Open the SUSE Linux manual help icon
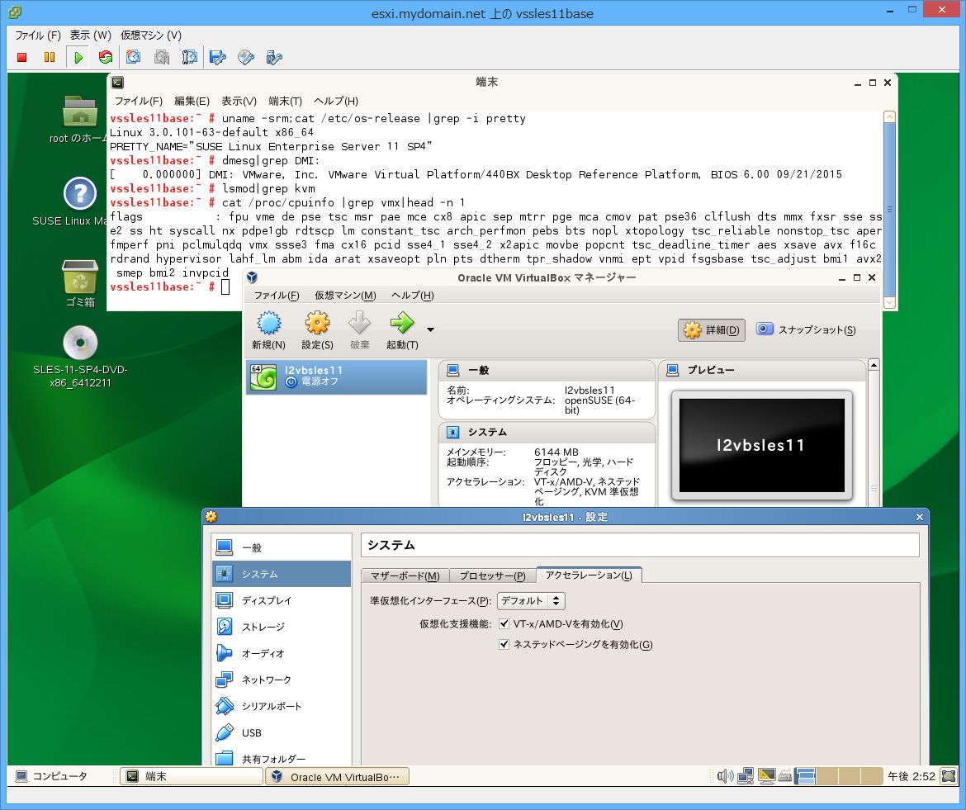This screenshot has height=810, width=966. (x=80, y=193)
